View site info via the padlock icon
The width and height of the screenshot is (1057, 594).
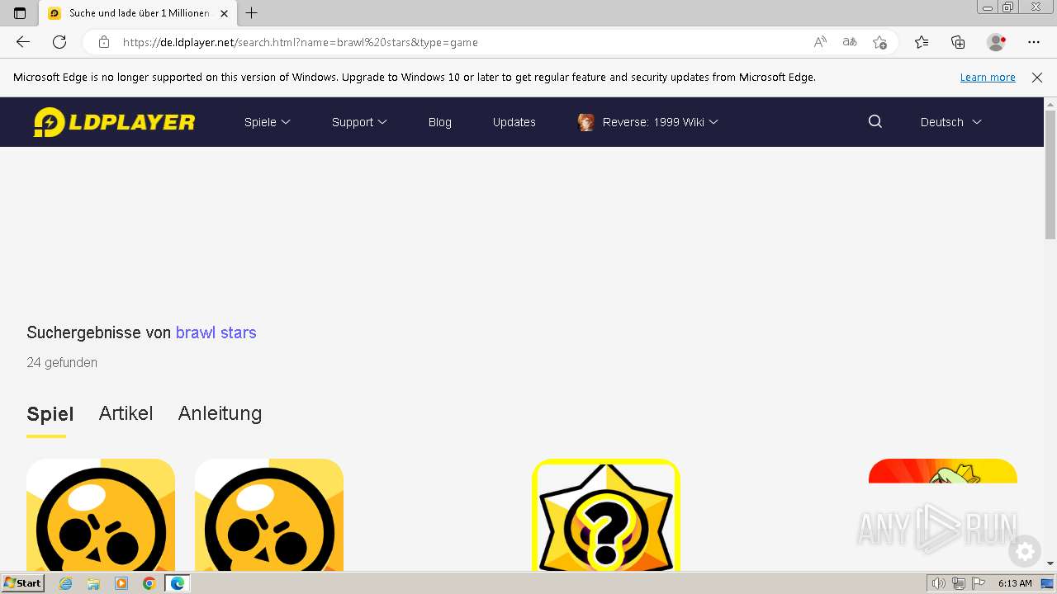point(104,42)
